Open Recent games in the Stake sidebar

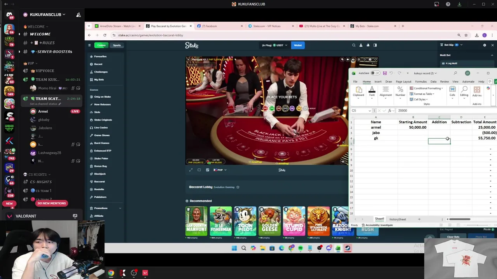coord(98,64)
